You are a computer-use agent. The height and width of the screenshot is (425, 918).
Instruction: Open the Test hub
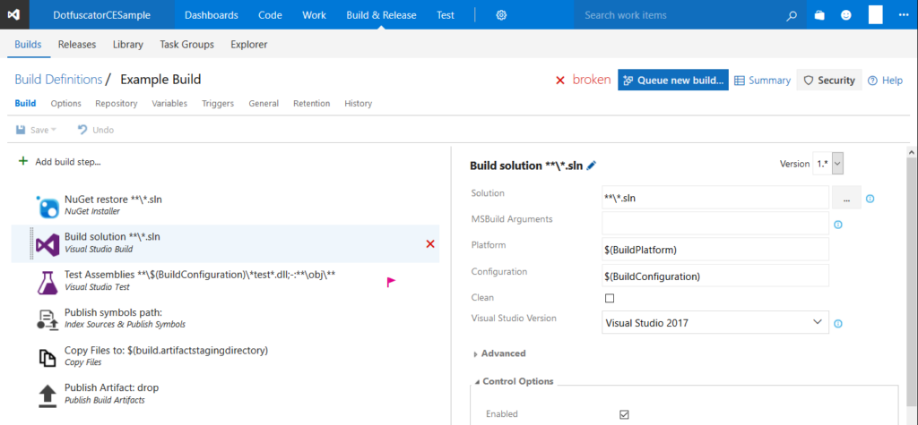446,15
